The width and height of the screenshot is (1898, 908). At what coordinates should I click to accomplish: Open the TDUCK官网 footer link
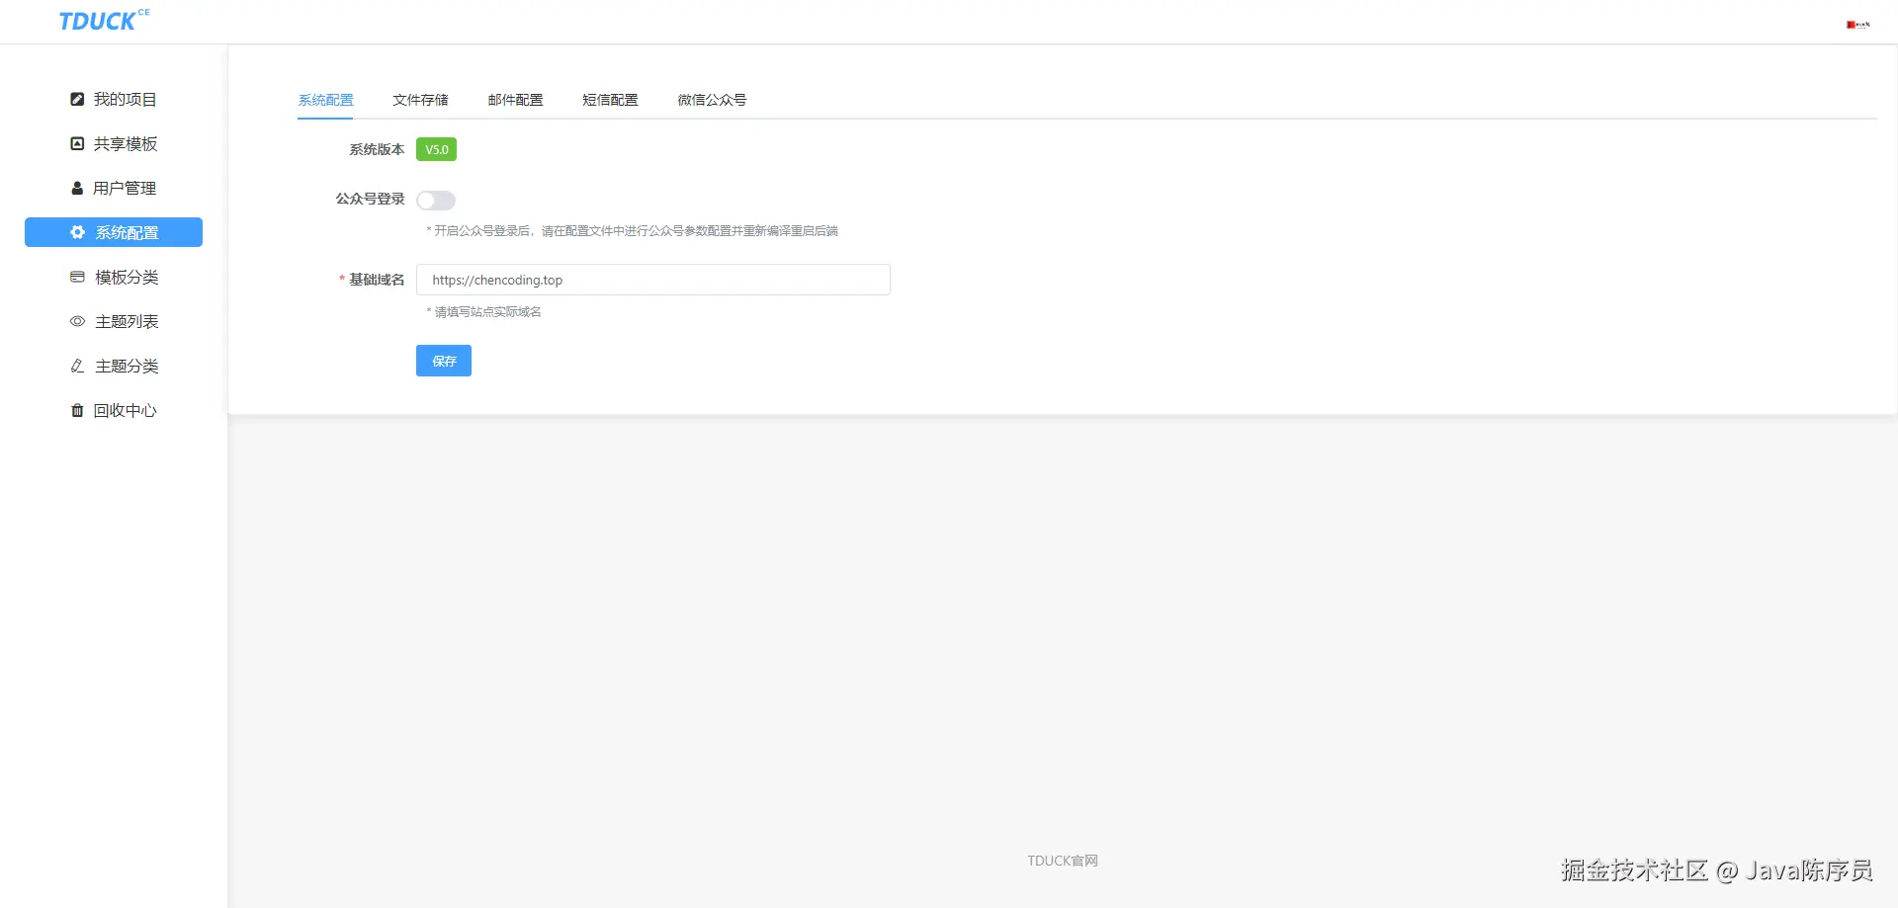[x=1063, y=861]
